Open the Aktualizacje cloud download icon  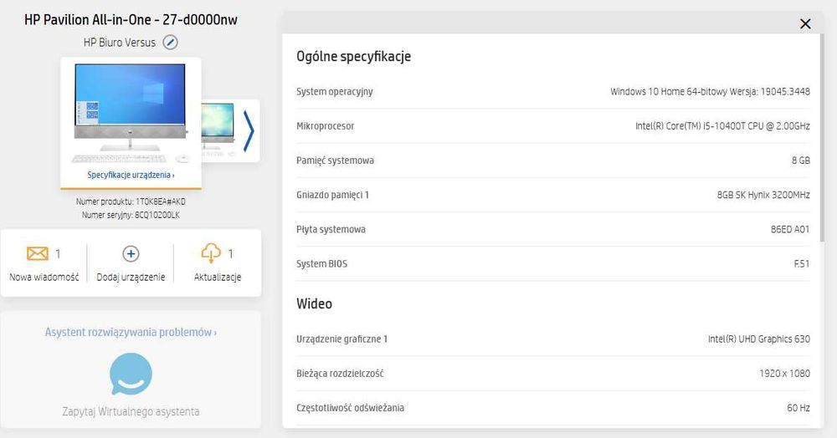pos(211,253)
